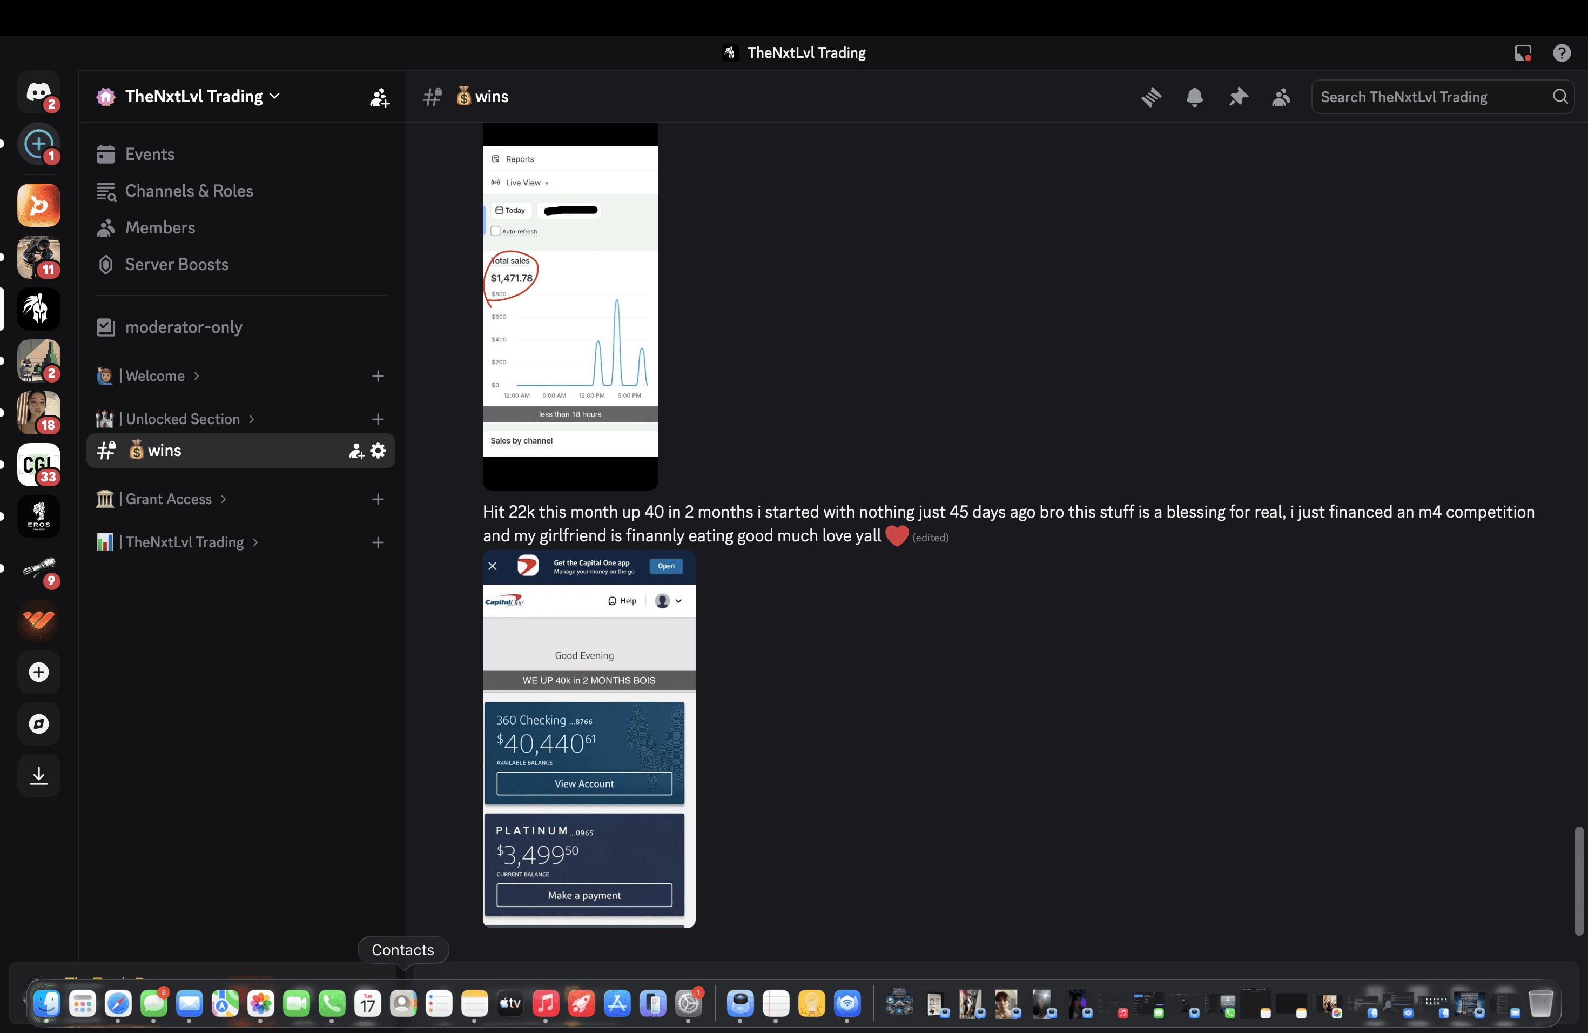Image resolution: width=1588 pixels, height=1033 pixels.
Task: Open Channels & Roles item
Action: click(189, 191)
